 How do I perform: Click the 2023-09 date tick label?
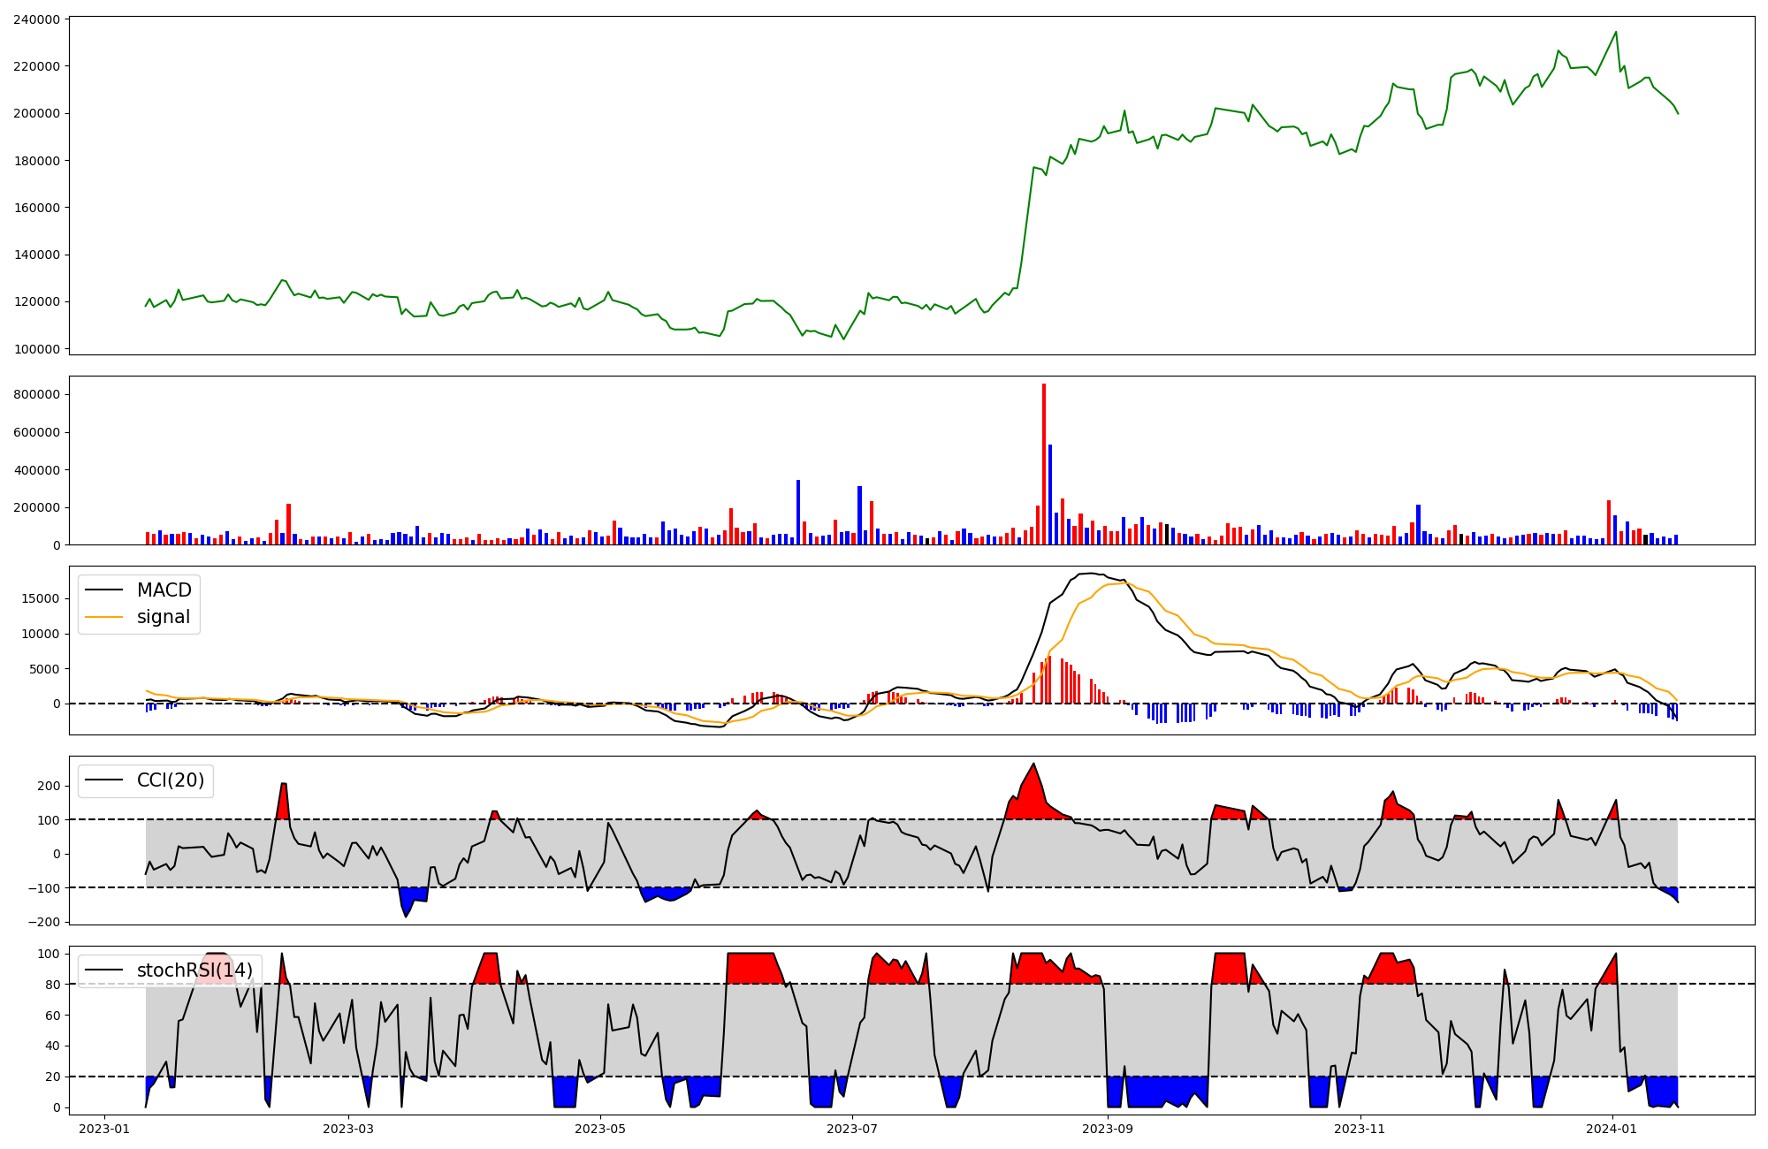coord(1108,1129)
